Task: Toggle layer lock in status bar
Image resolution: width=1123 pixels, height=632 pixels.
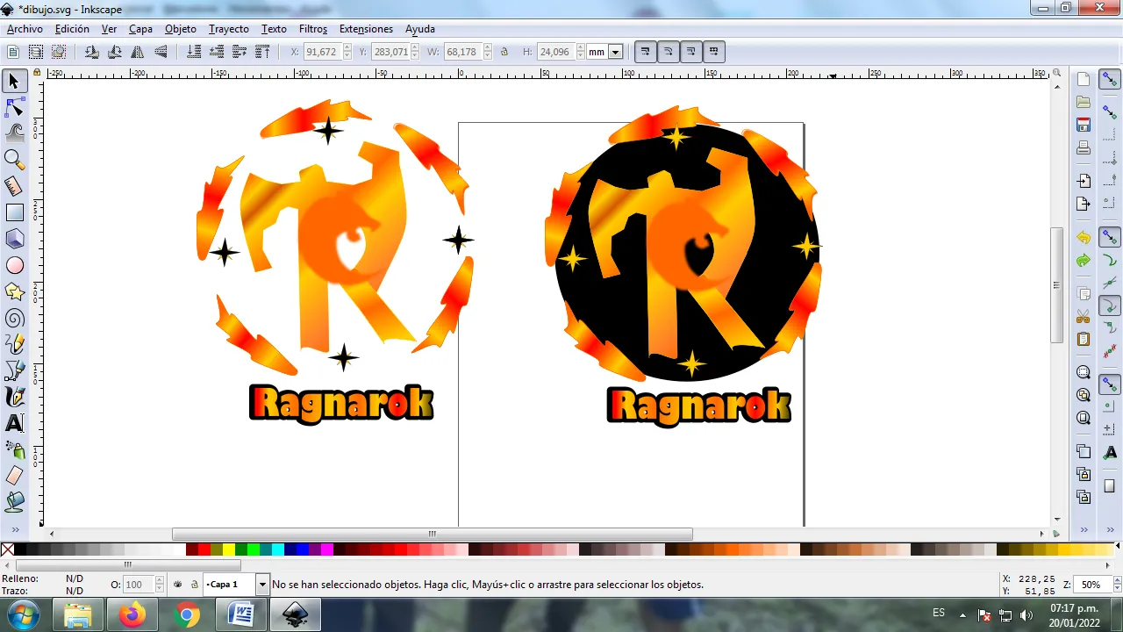Action: click(194, 585)
